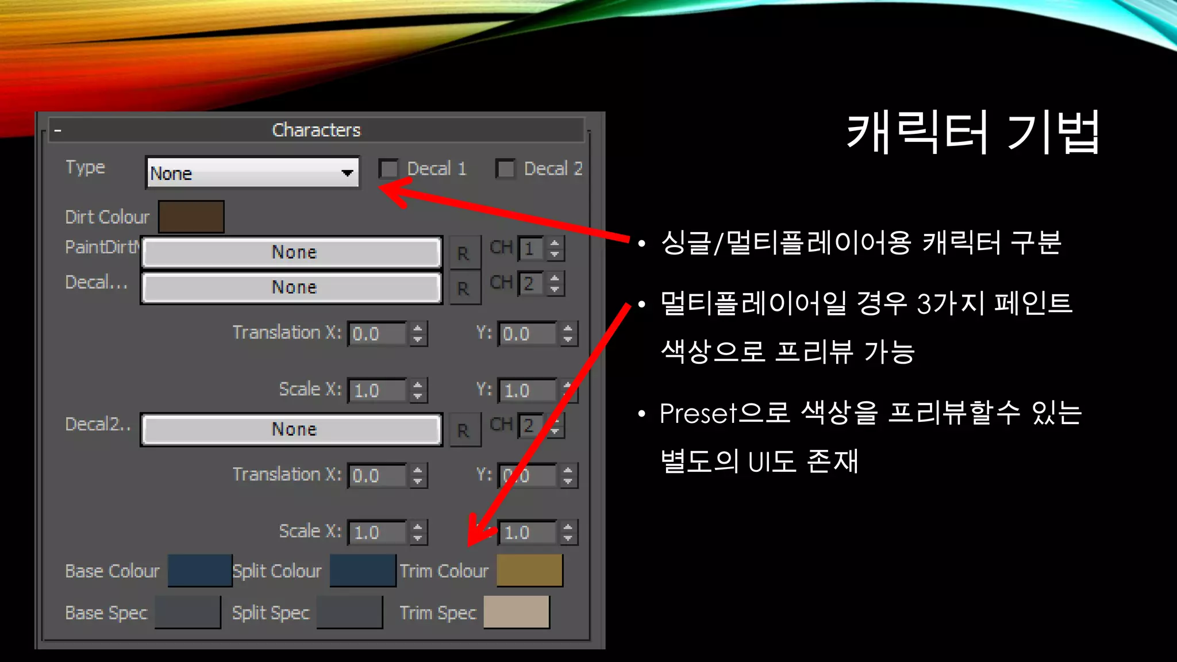
Task: Adjust the Decal CH channel spinner
Action: [555, 284]
